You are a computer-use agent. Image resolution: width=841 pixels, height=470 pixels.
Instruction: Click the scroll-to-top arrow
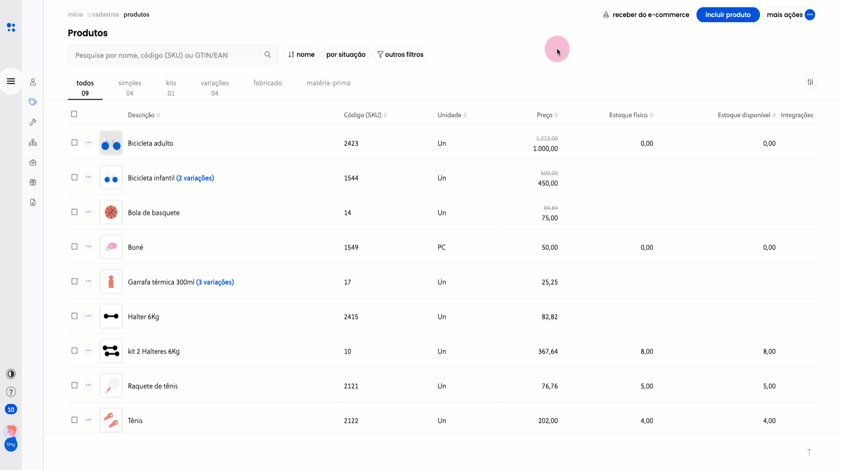(809, 452)
